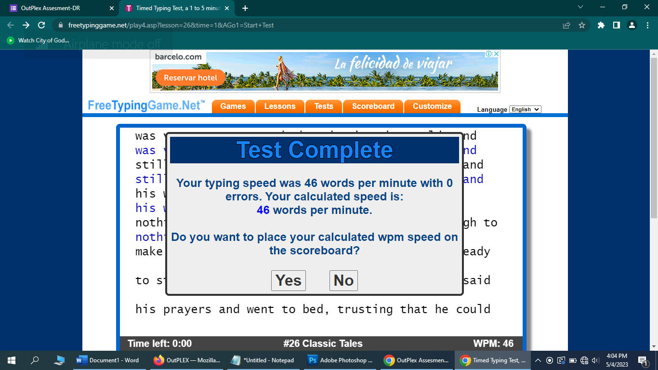Click the '#26 Classic Tales' title

coord(323,344)
